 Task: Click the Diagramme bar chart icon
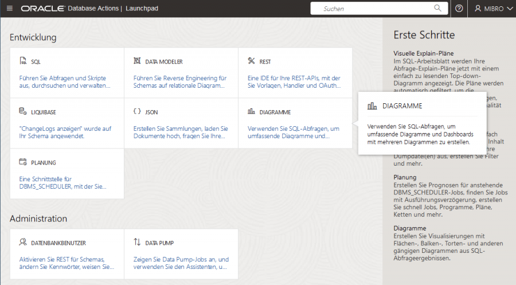click(x=251, y=112)
